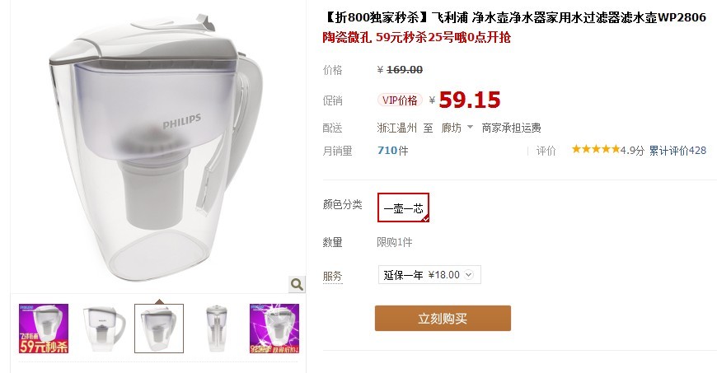Click the magnifier zoom icon on product image
The height and width of the screenshot is (373, 717).
point(297,284)
